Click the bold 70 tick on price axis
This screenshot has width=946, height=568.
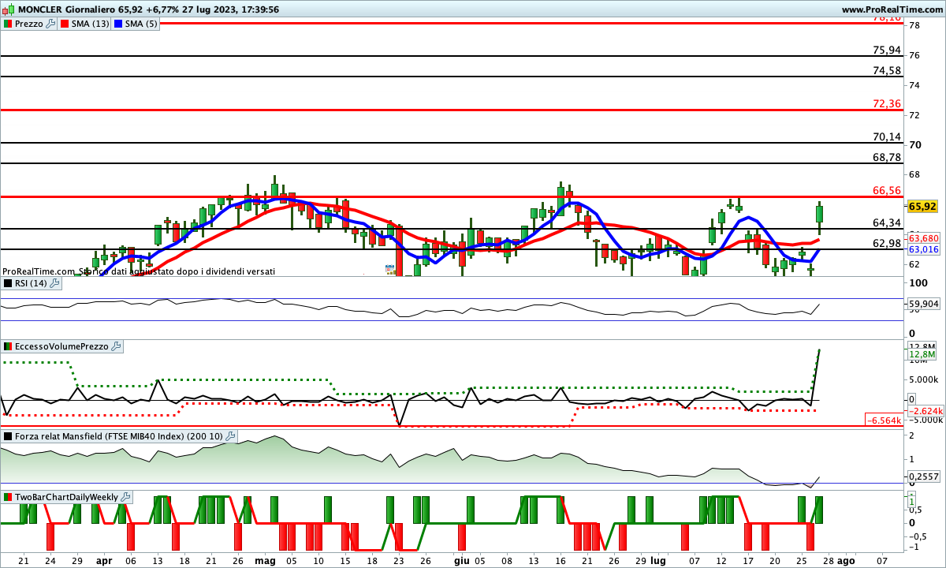[914, 144]
